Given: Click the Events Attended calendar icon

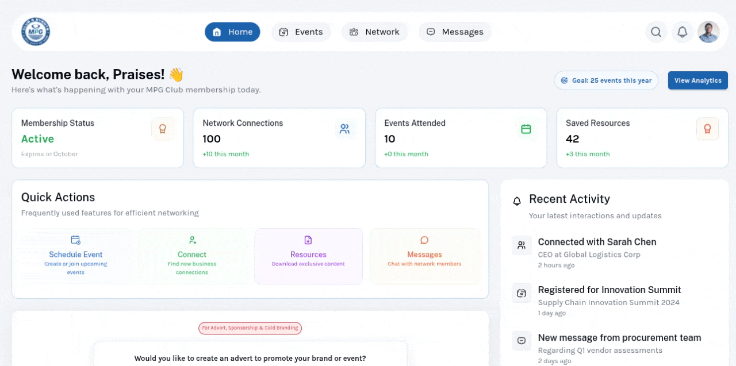Looking at the screenshot, I should point(526,129).
